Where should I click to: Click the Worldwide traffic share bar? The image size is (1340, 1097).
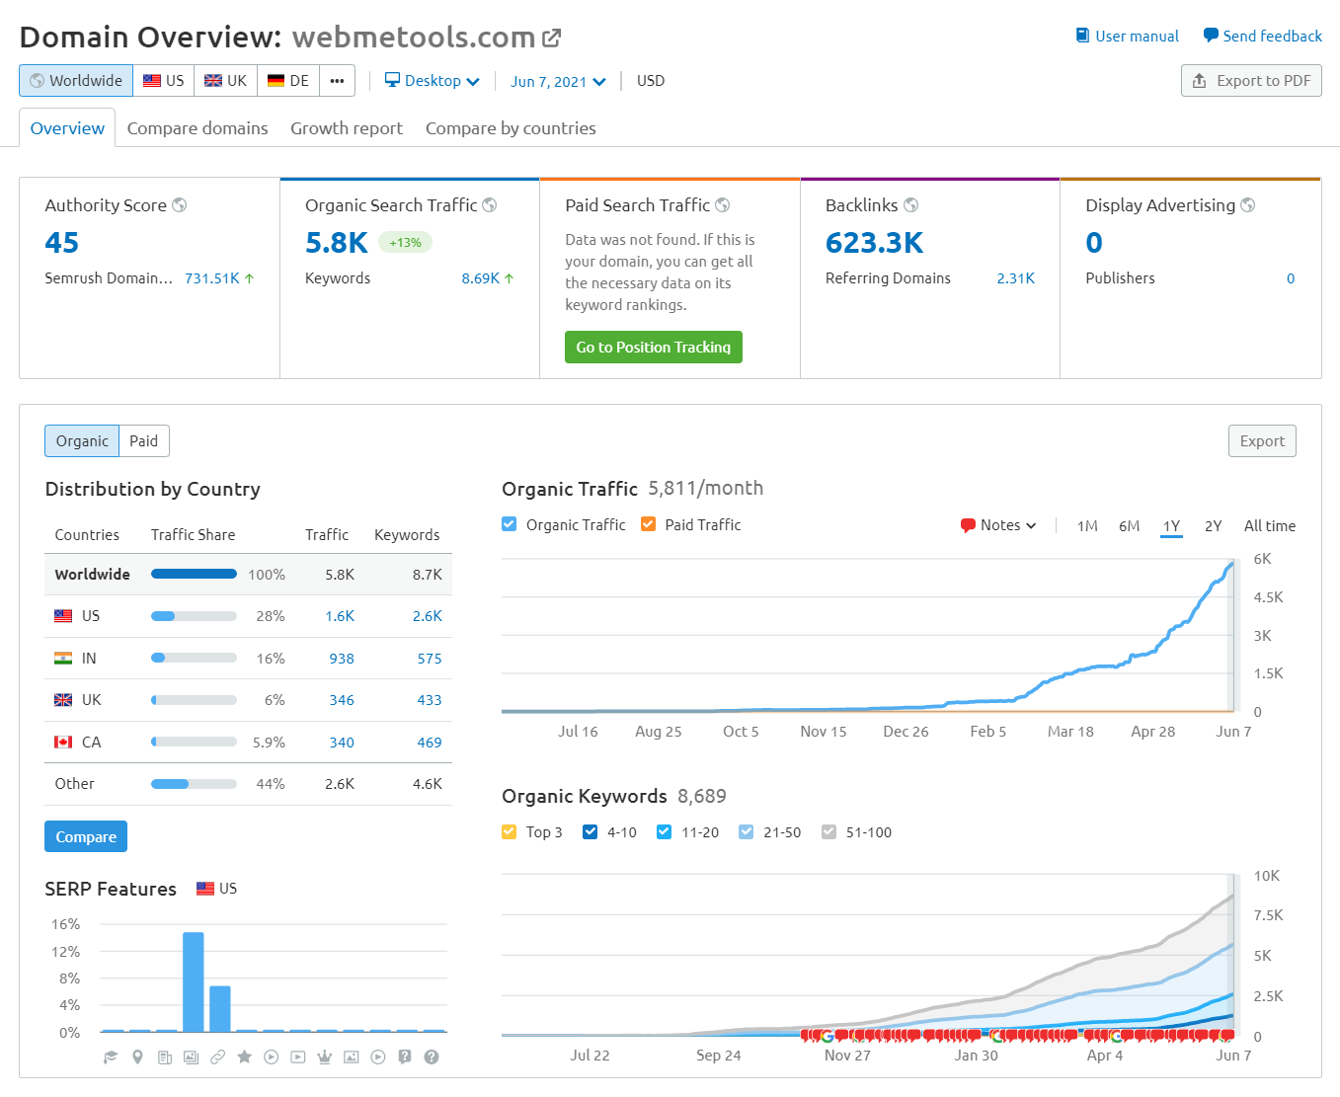[x=194, y=574]
